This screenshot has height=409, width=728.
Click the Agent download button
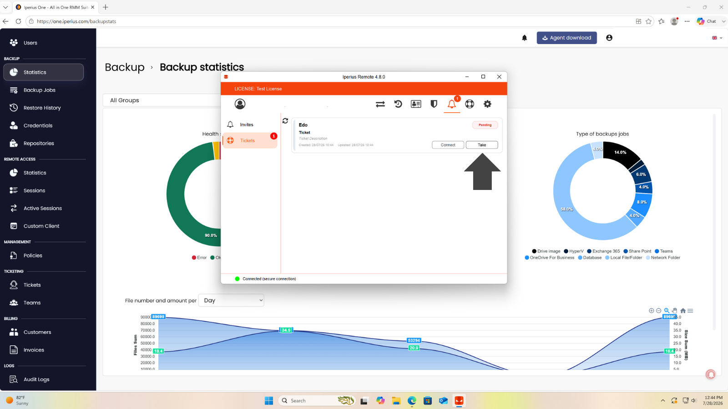click(566, 38)
